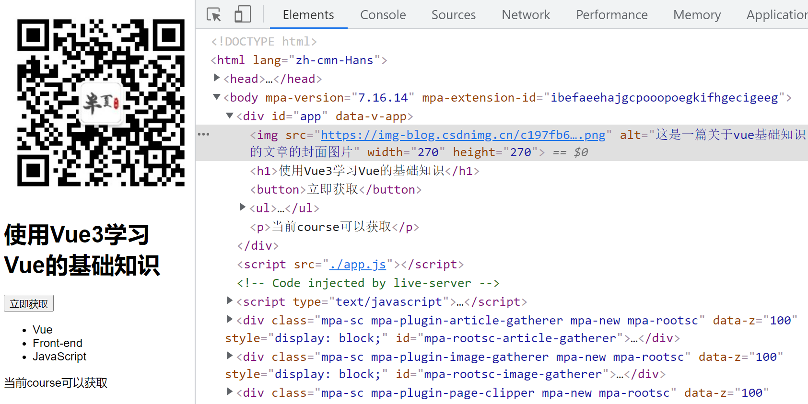Click the 立即获取 button on the page
Screen dimensions: 808x404
coord(29,303)
